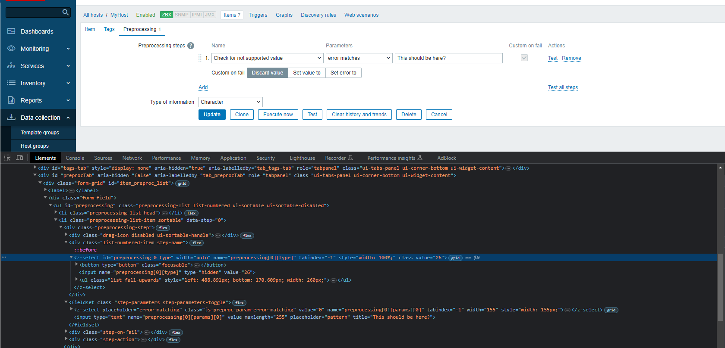This screenshot has height=348, width=725.
Task: Open the Triggers link
Action: 258,15
